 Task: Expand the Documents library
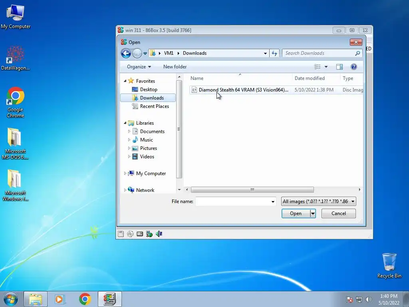point(129,131)
